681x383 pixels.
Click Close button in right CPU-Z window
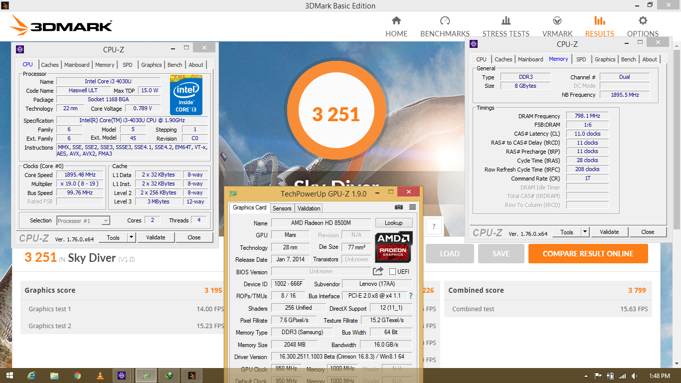tap(648, 232)
